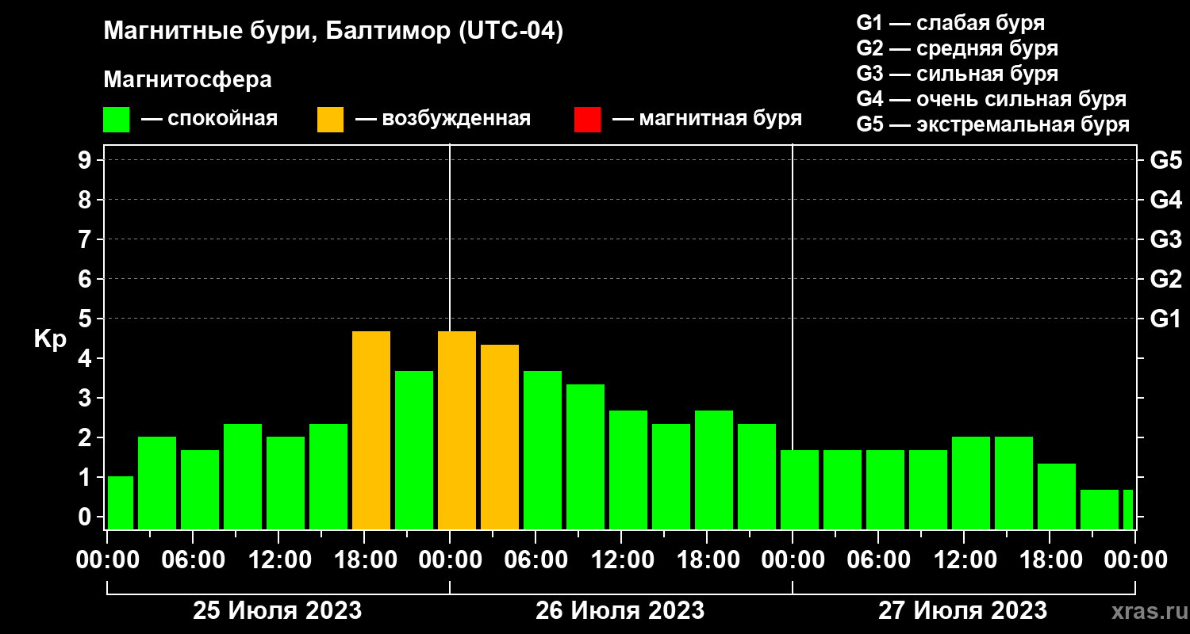Click the '06:00' time label under 25 July

(193, 560)
